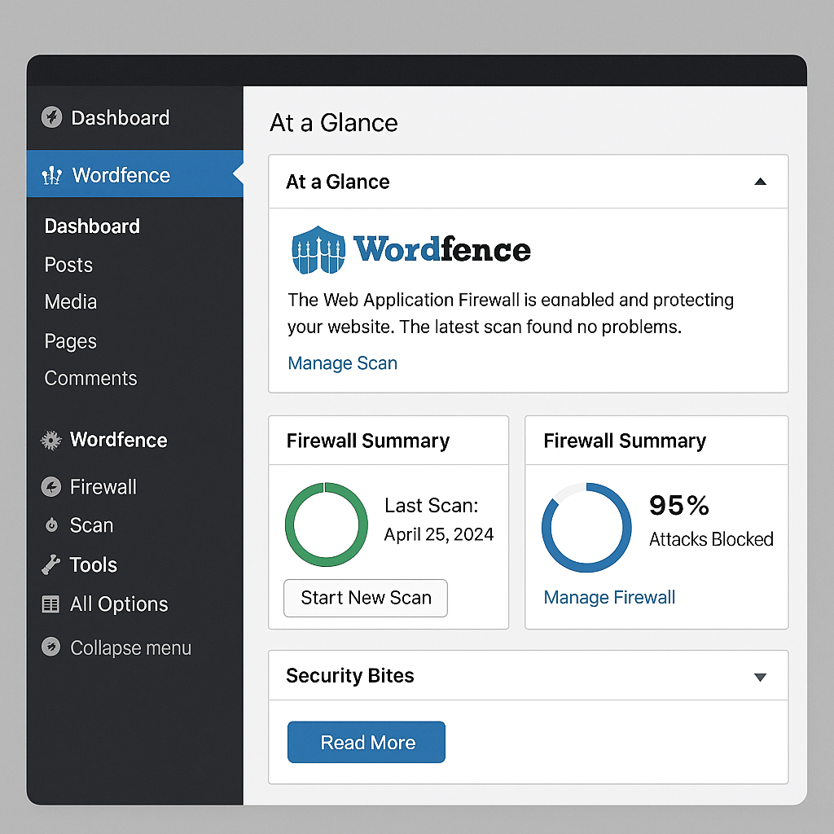The width and height of the screenshot is (834, 834).
Task: Select the wrench Tools icon
Action: [x=51, y=564]
